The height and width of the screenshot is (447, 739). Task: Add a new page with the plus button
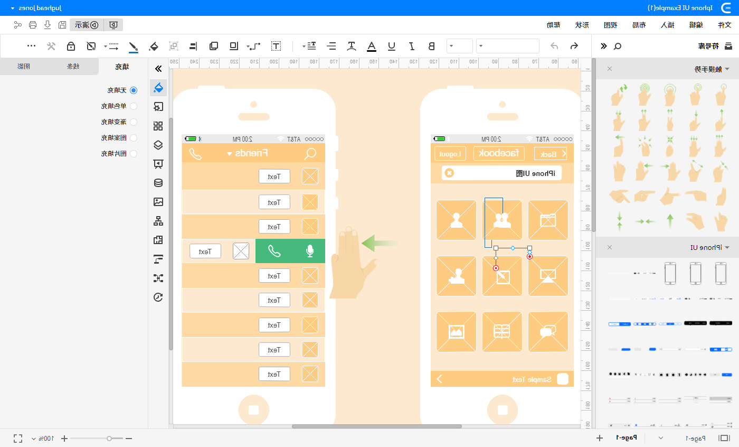(600, 437)
